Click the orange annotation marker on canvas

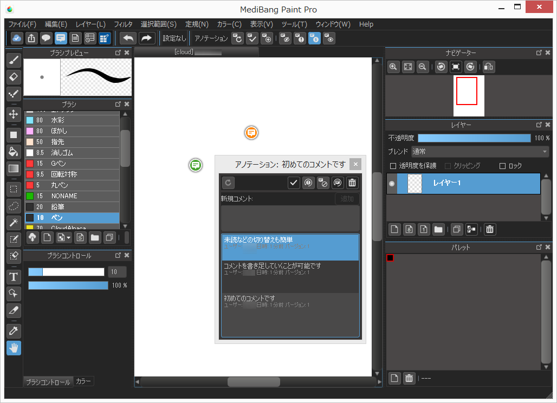tap(251, 133)
